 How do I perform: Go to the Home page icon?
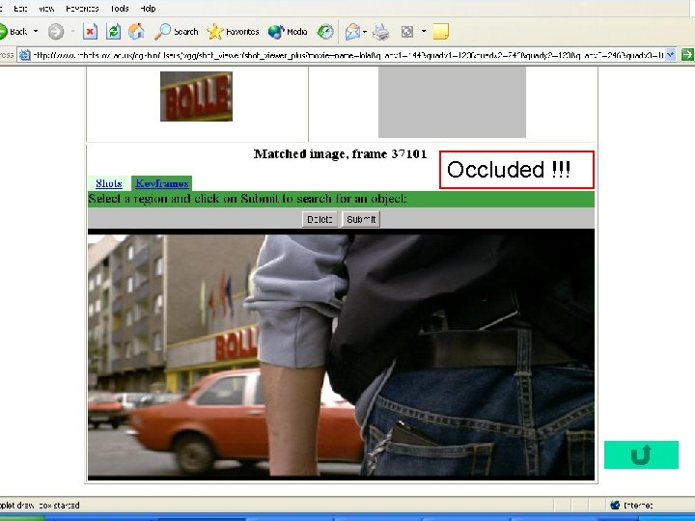[x=136, y=32]
